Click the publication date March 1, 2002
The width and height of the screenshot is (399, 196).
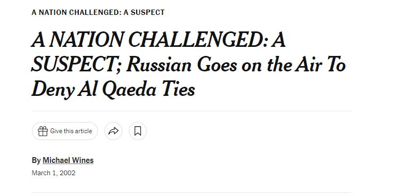click(x=53, y=173)
